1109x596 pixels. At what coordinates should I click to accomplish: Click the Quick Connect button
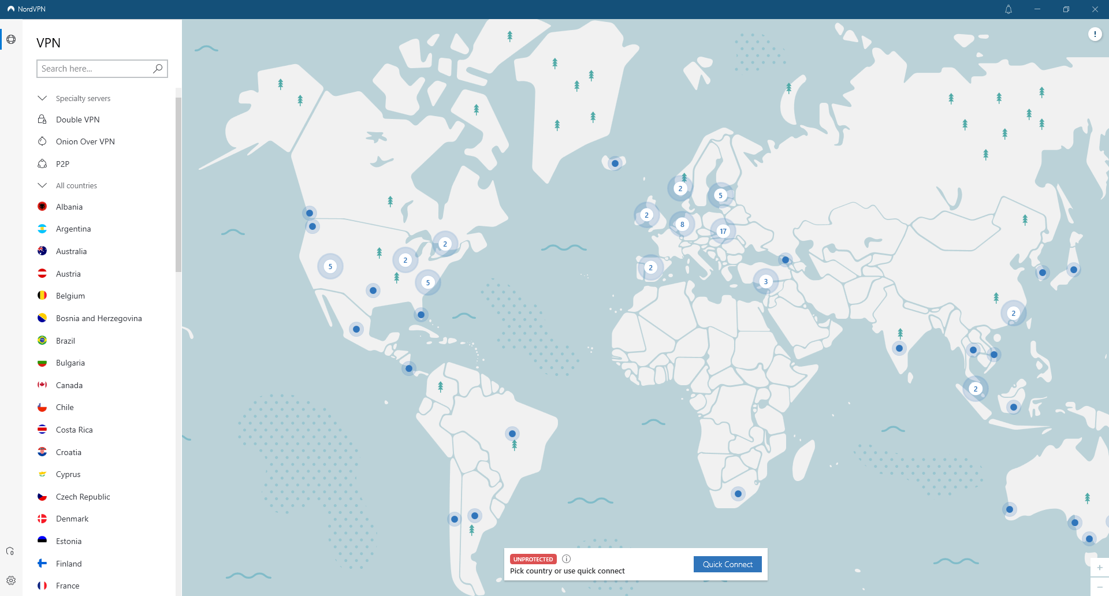tap(728, 564)
